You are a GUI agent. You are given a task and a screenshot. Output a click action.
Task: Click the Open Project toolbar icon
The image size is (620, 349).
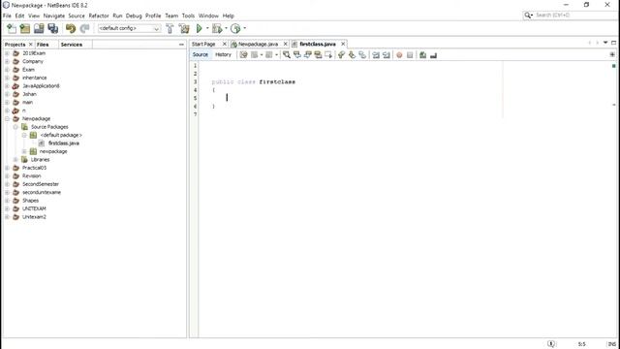point(39,28)
